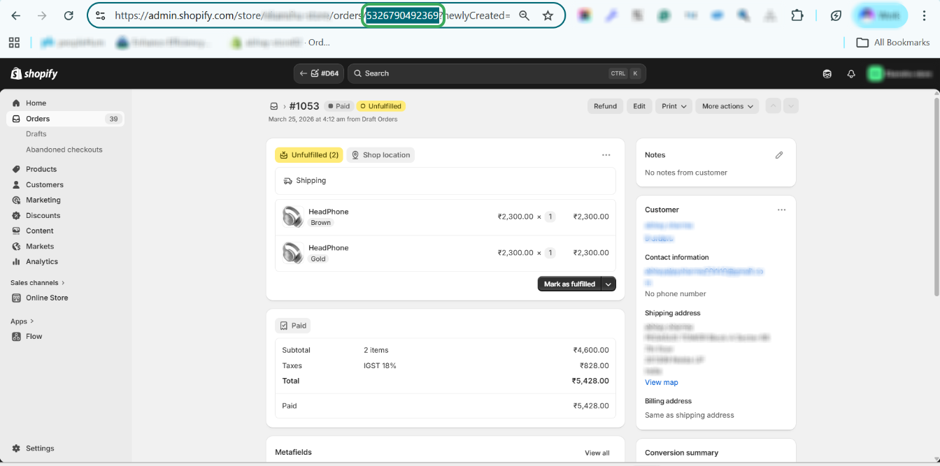This screenshot has width=940, height=466.
Task: Click the Subtotal ₹4,600.00 value
Action: (591, 350)
